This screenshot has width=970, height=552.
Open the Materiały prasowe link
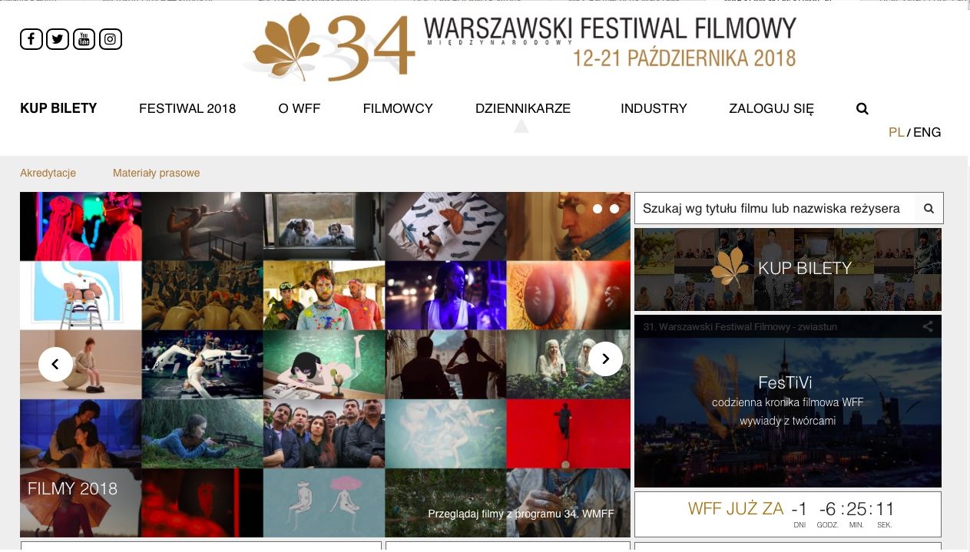(156, 173)
